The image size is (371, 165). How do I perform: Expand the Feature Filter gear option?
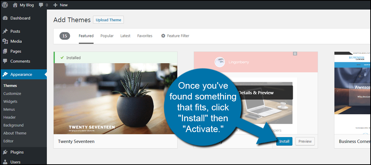175,36
